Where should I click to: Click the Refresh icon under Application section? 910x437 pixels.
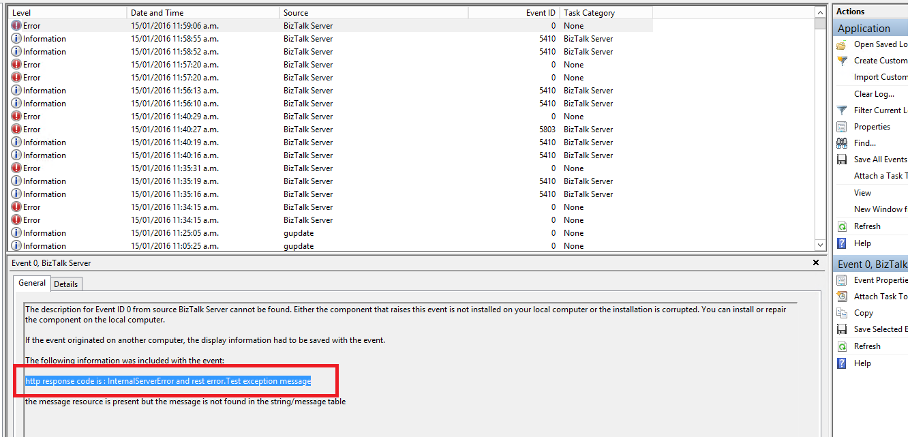[842, 226]
